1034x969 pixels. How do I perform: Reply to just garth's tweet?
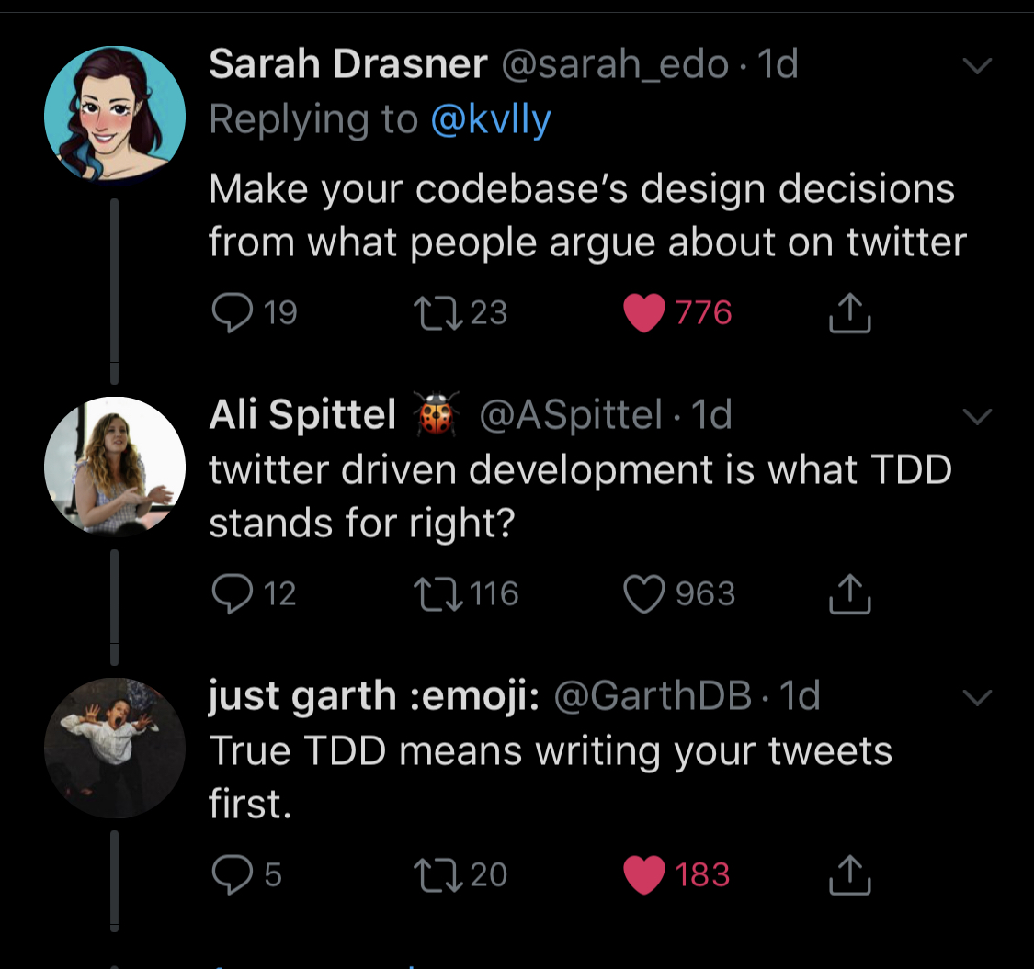click(x=233, y=874)
